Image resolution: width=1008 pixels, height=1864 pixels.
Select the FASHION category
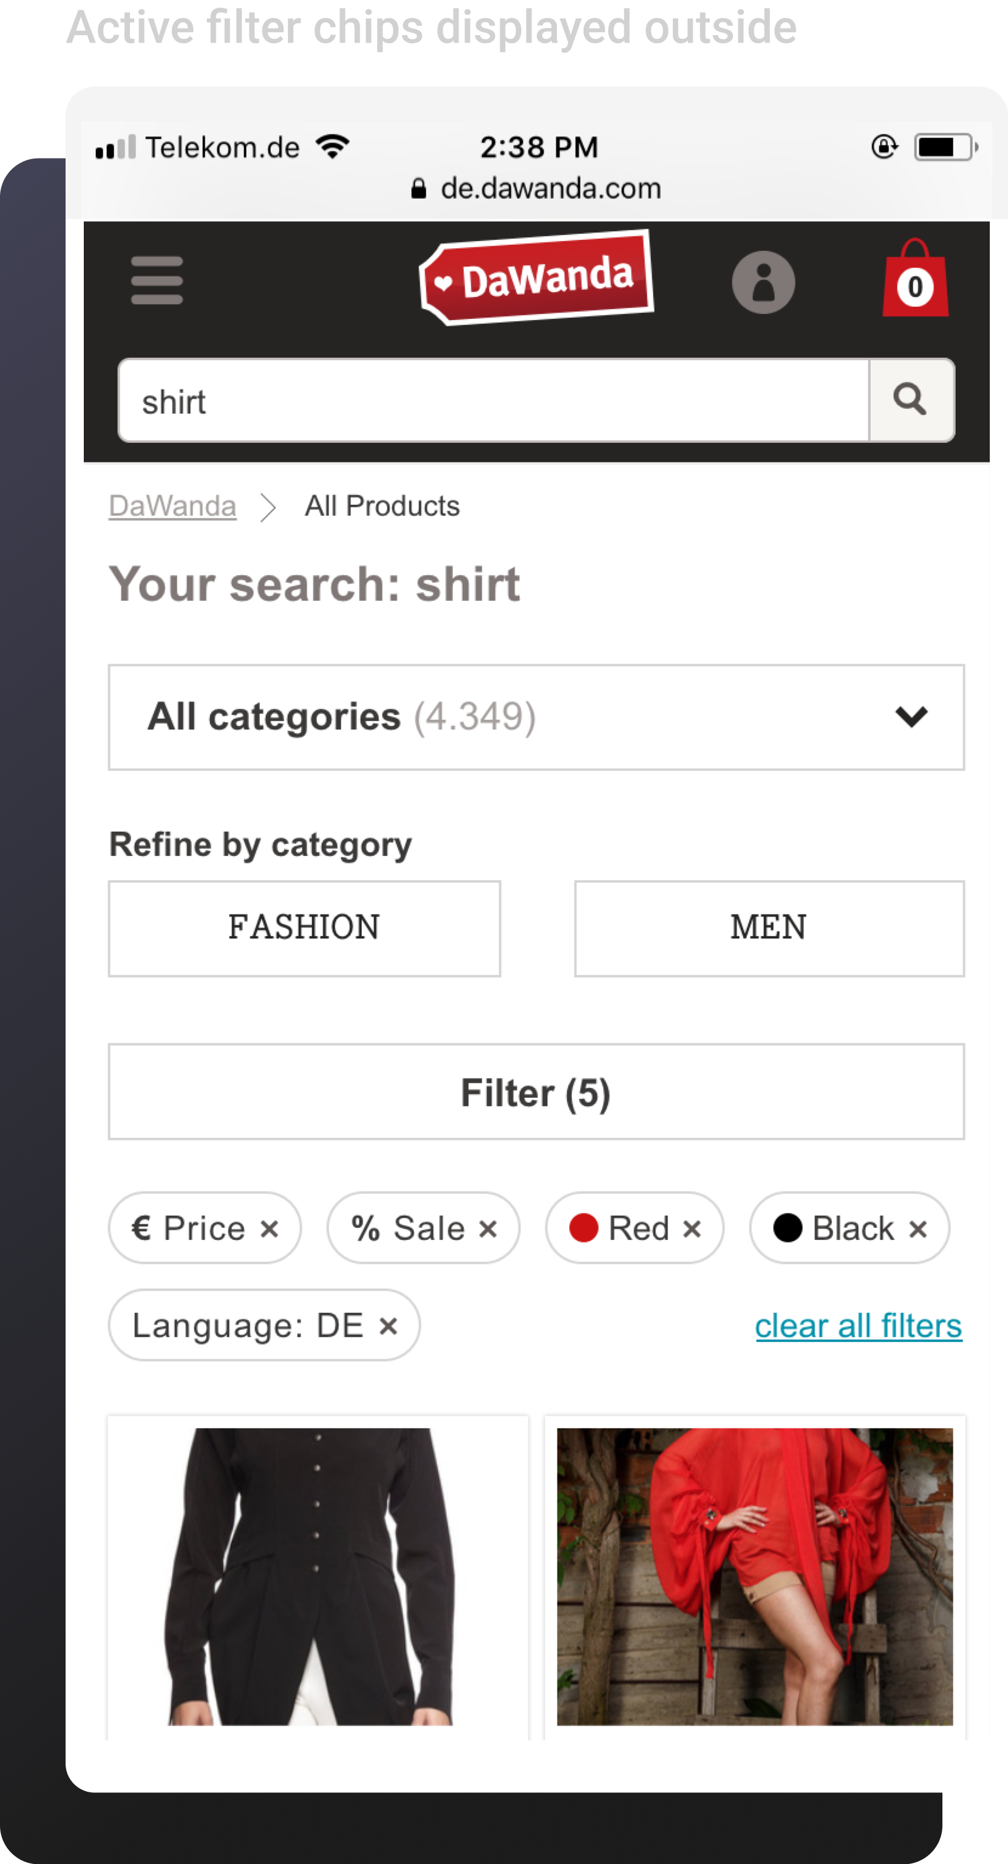(304, 928)
